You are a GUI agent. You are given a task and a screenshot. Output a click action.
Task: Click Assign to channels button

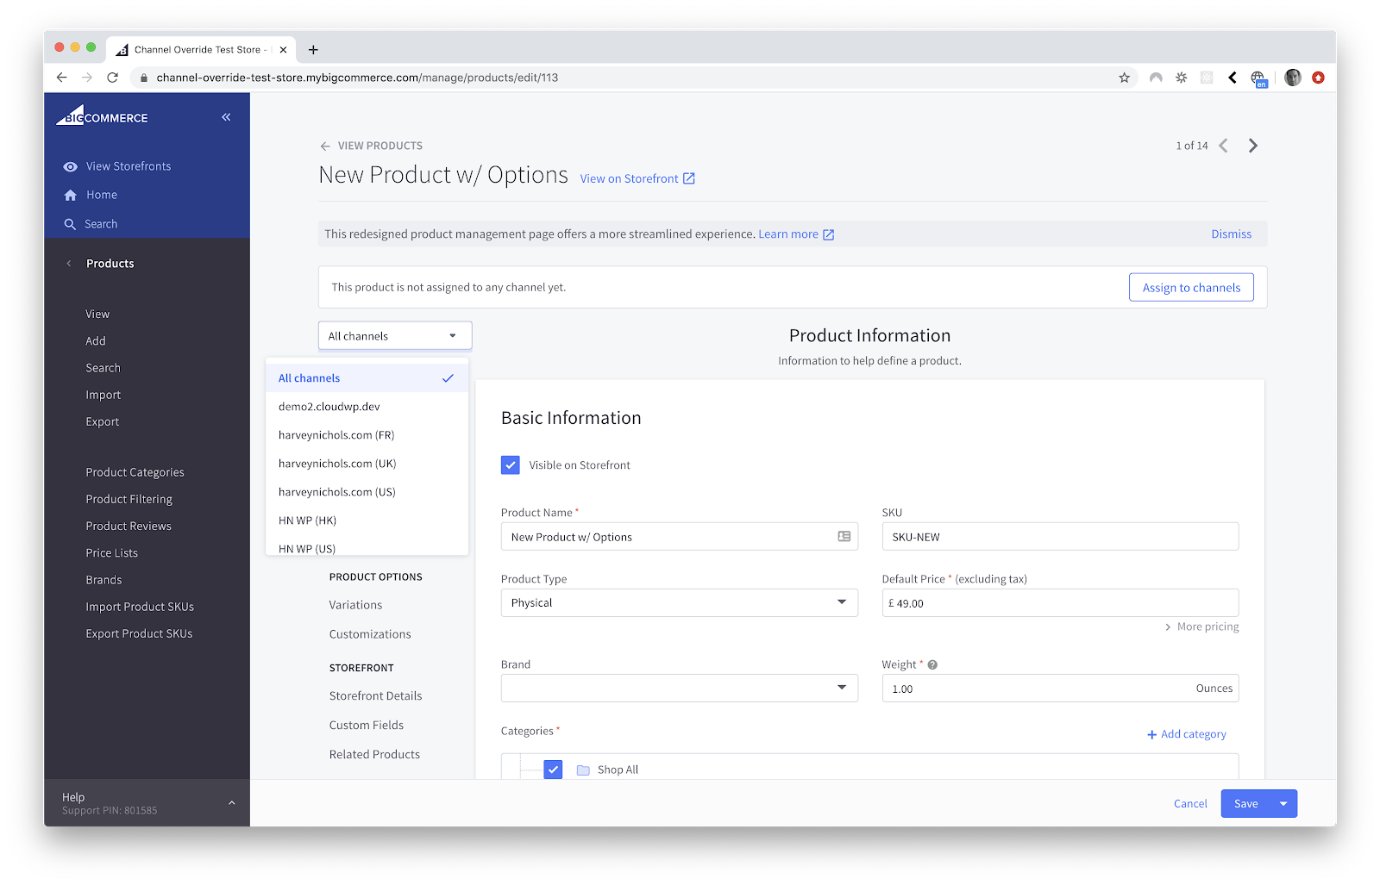pyautogui.click(x=1191, y=288)
